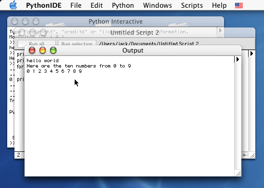Viewport: 264px width, 188px height.
Task: Close the Output window with red button
Action: pyautogui.click(x=32, y=50)
